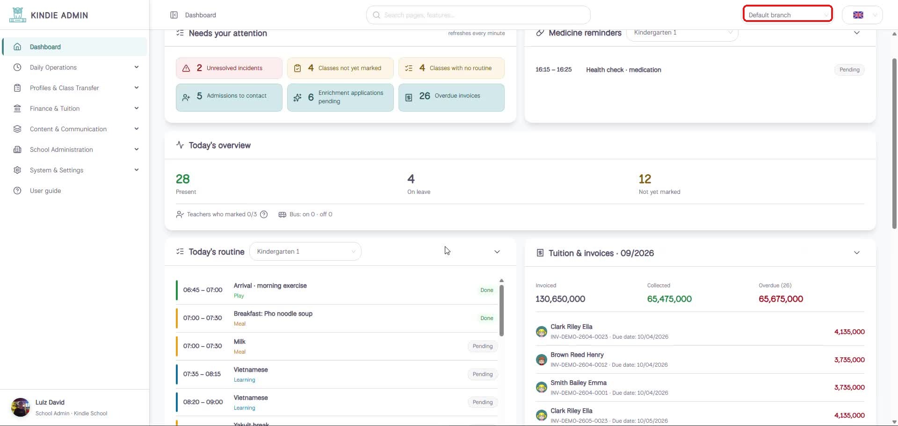Image resolution: width=898 pixels, height=426 pixels.
Task: Select Dashboard in the sidebar
Action: 75,47
